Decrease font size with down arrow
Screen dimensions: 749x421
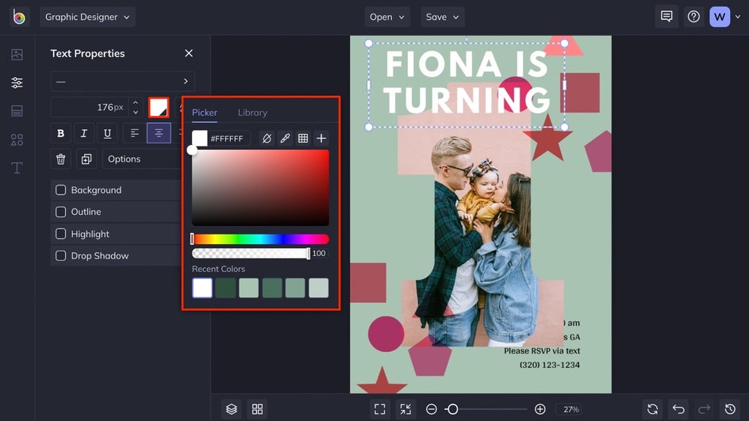tap(136, 112)
